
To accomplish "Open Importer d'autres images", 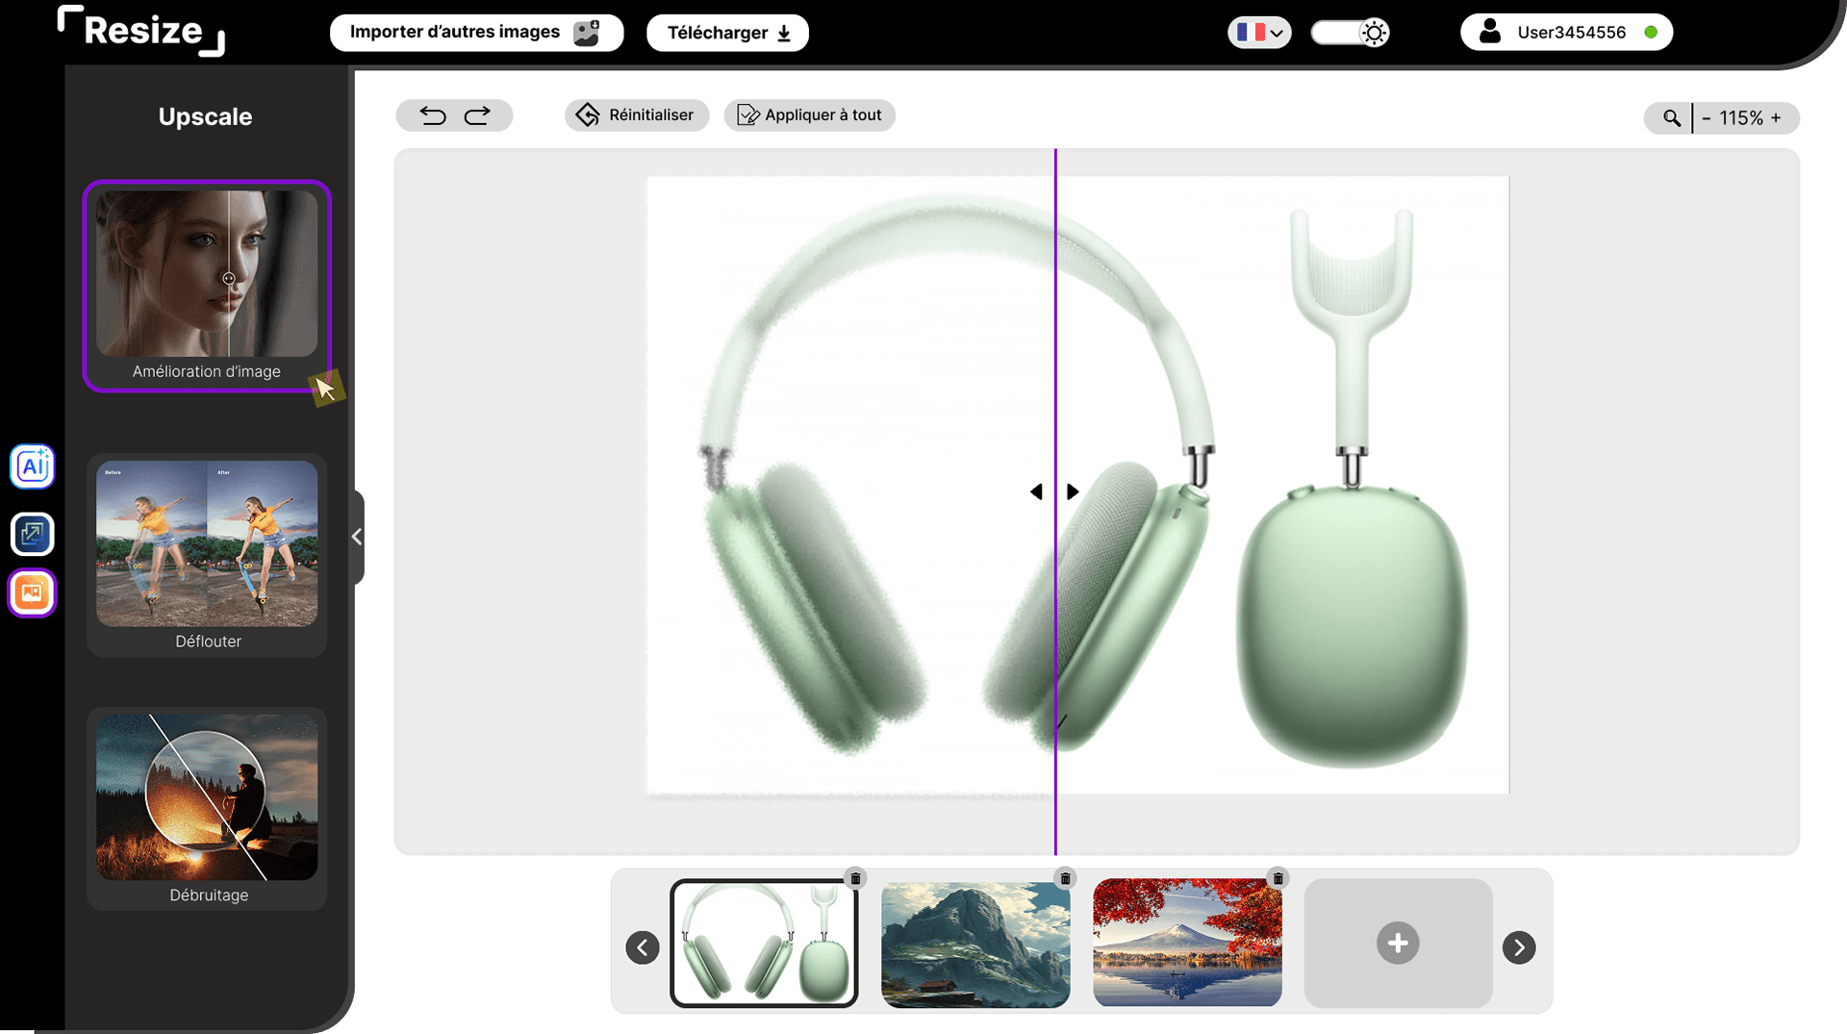I will 476,33.
